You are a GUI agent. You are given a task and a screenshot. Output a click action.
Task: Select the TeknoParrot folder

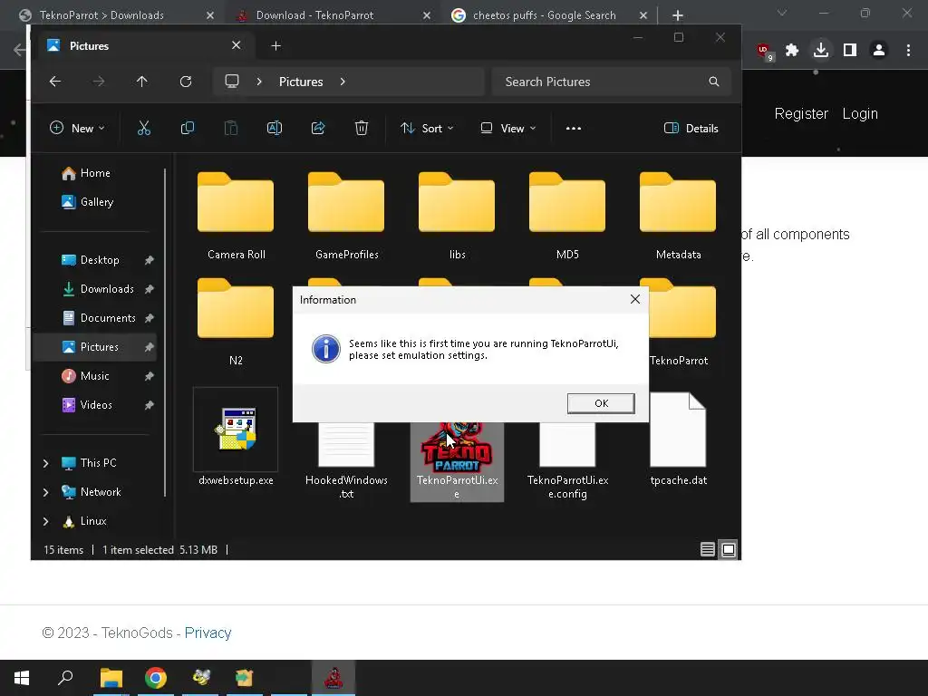678,322
